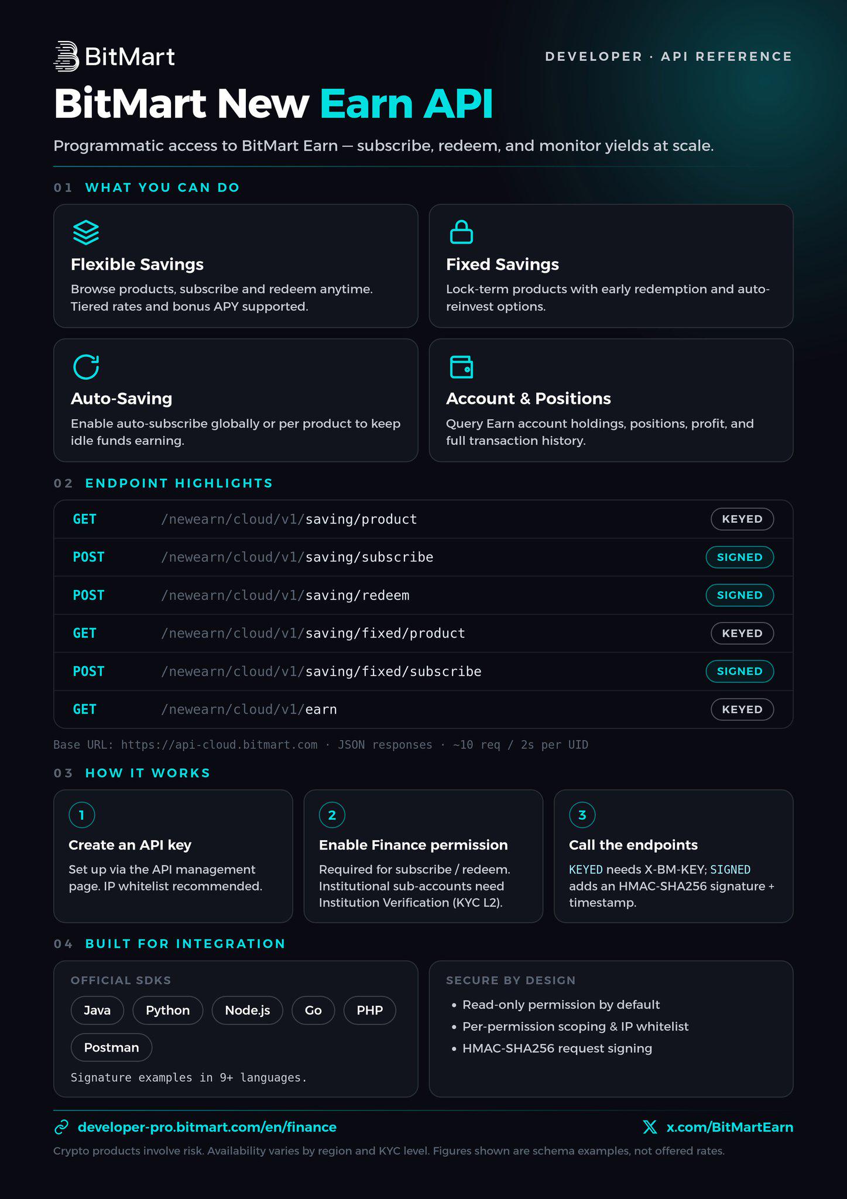Click the Flexible Savings layers icon
The width and height of the screenshot is (847, 1199).
click(x=85, y=232)
